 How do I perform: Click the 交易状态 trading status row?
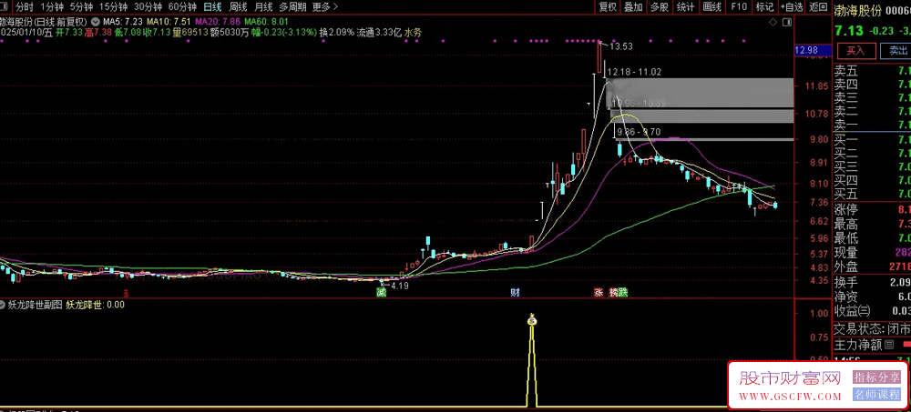pos(872,329)
